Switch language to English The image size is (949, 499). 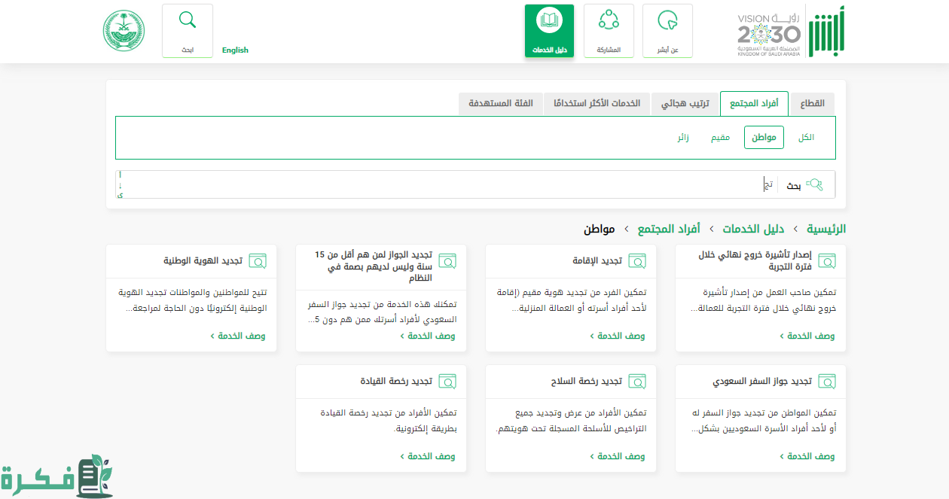click(x=235, y=50)
